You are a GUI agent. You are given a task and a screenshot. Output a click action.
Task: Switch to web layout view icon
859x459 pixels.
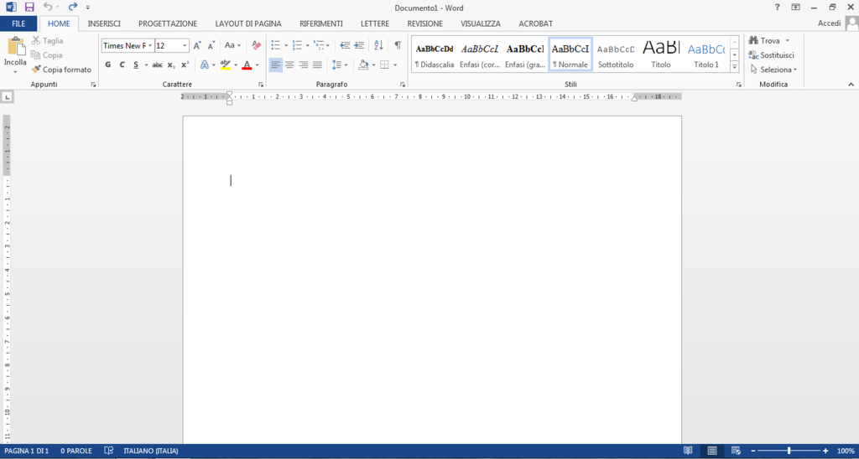pos(736,451)
